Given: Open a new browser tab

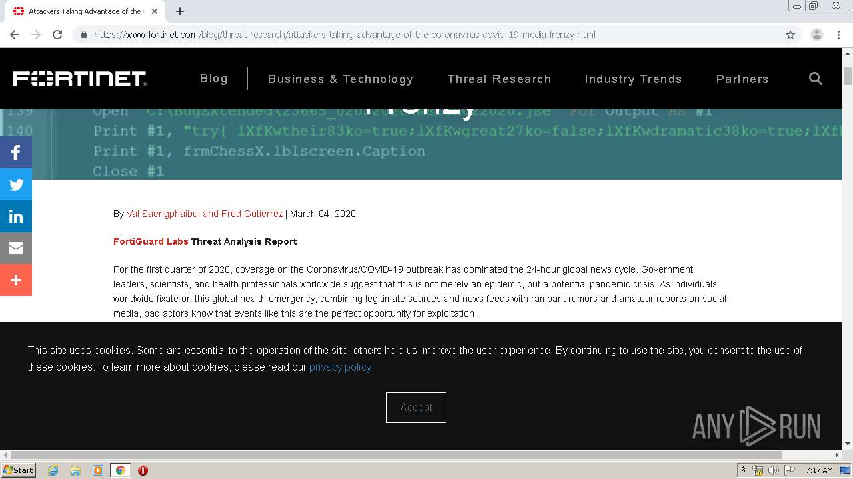Looking at the screenshot, I should click(x=180, y=11).
